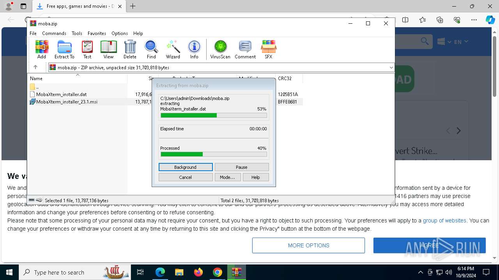Open Google Chrome from the taskbar

[x=218, y=272]
